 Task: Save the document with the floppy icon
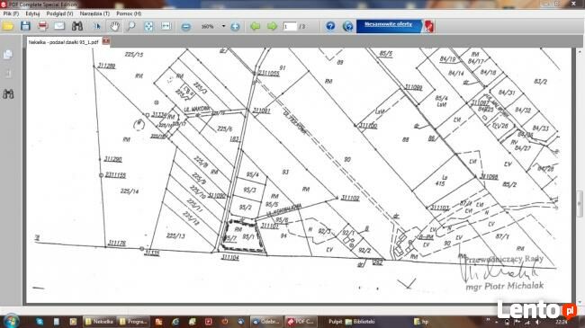point(25,26)
